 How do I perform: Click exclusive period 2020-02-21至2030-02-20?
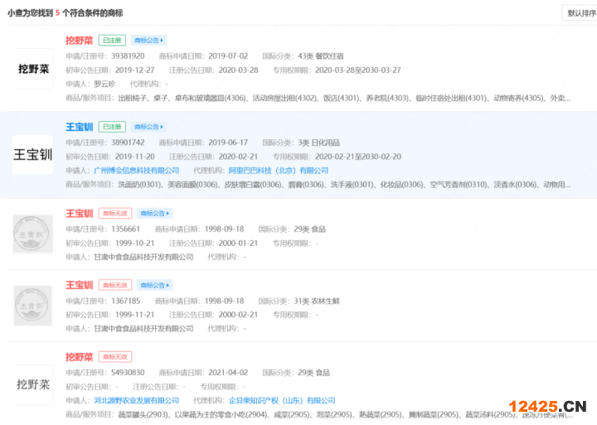click(358, 157)
